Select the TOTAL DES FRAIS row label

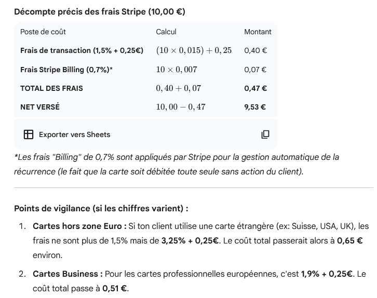click(51, 88)
